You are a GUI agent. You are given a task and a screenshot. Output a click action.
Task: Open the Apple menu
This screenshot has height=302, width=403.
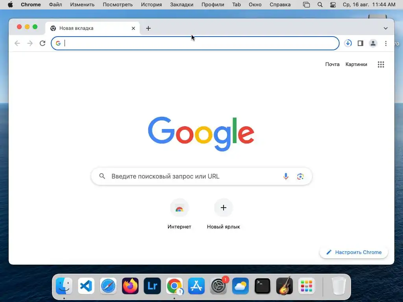coord(10,5)
